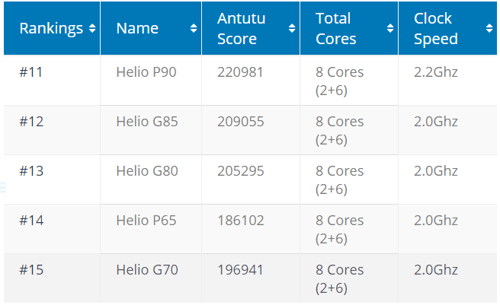Click sort arrows next to Antutu Score
The image size is (500, 305).
coord(292,28)
